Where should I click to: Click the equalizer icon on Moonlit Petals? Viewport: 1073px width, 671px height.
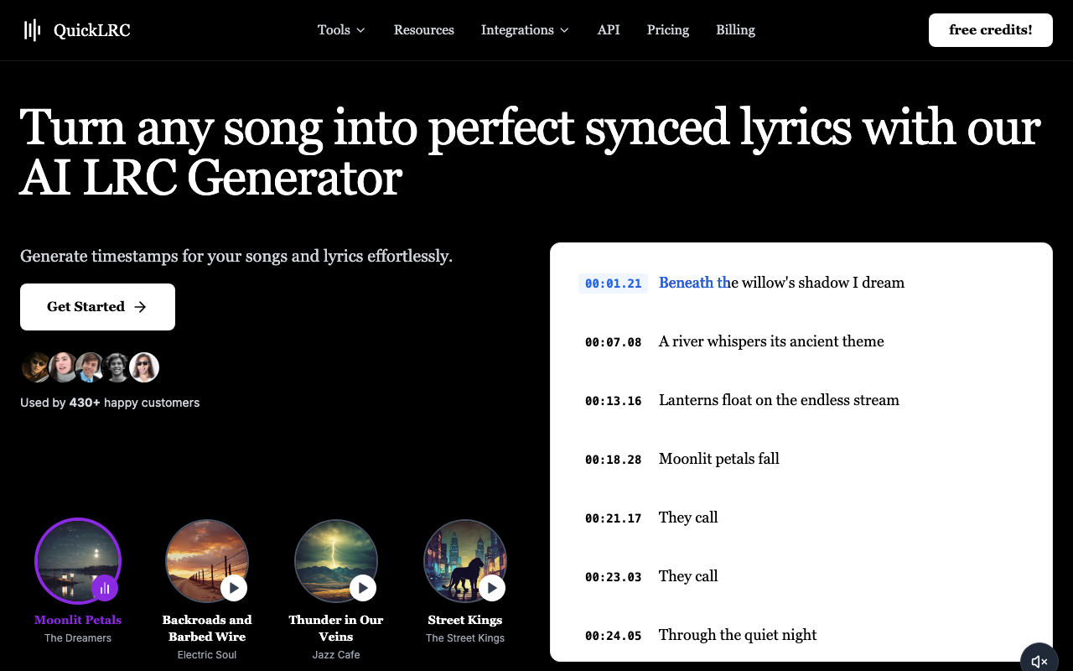[105, 588]
